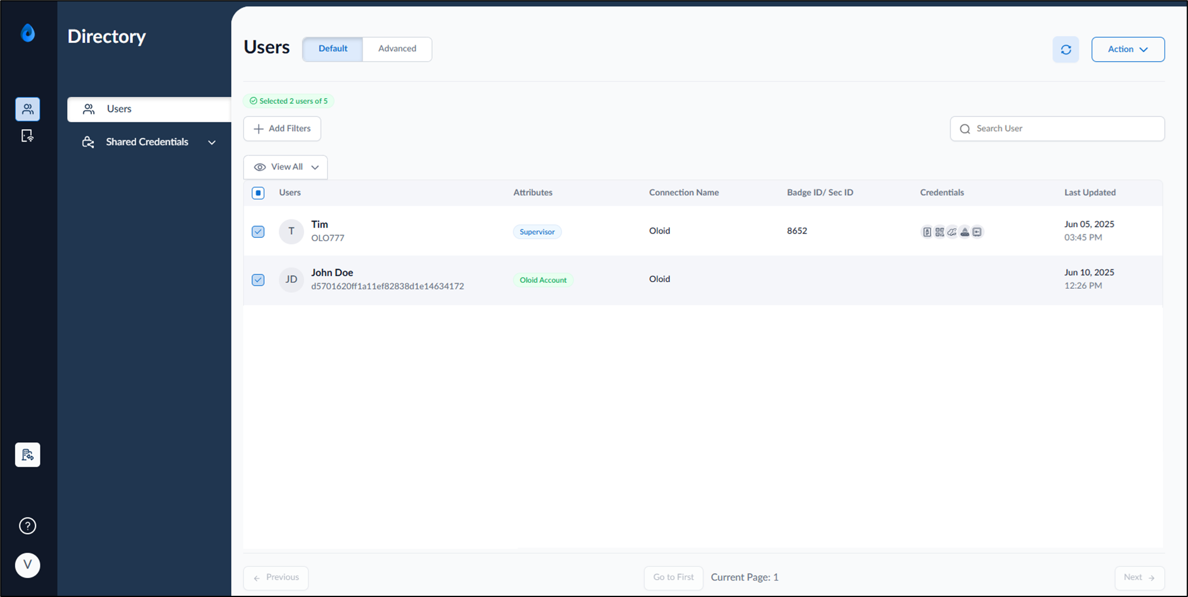Image resolution: width=1188 pixels, height=597 pixels.
Task: Click the name John Doe
Action: [x=332, y=273]
